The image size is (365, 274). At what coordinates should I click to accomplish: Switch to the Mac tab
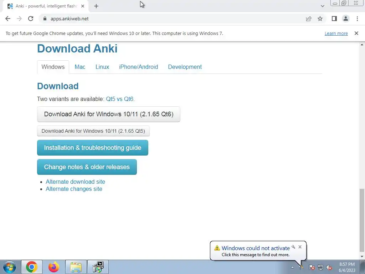[80, 67]
